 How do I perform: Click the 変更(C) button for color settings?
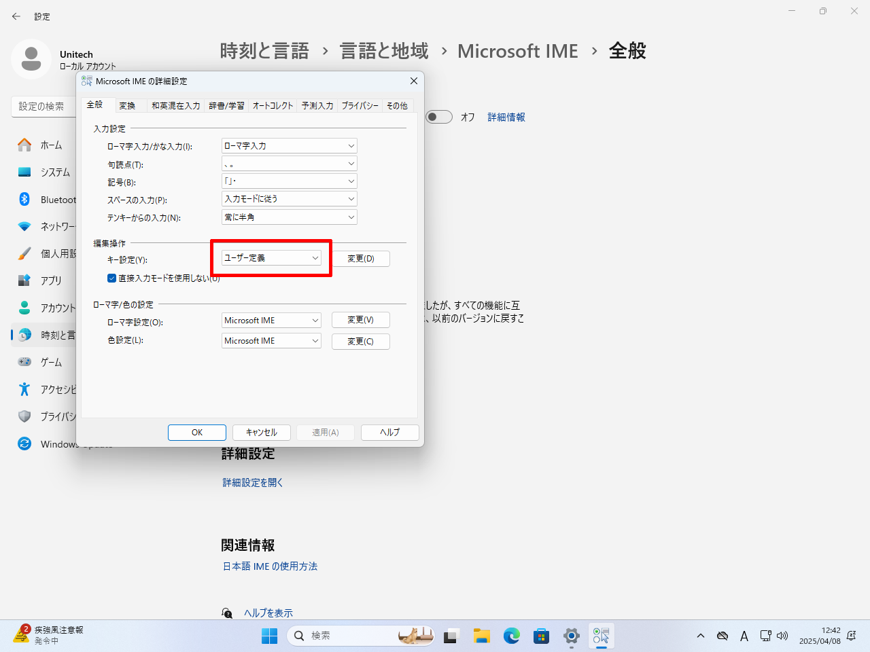pos(361,342)
